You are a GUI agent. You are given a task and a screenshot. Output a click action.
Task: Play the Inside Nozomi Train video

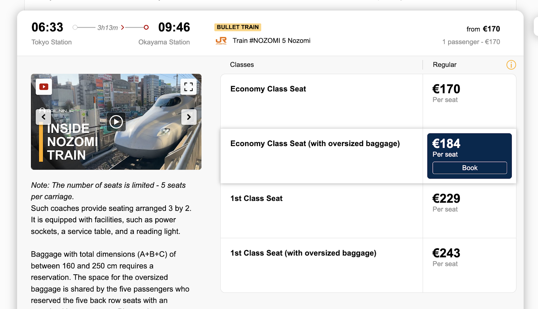[116, 122]
